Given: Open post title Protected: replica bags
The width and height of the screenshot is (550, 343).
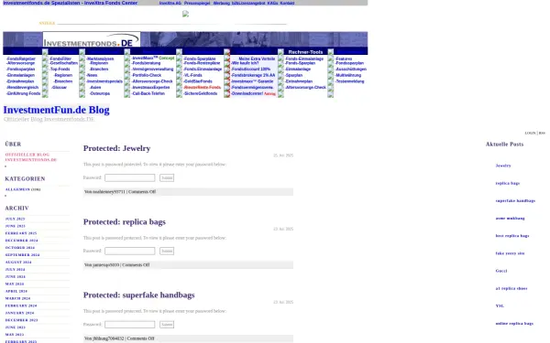Looking at the screenshot, I should [x=125, y=222].
